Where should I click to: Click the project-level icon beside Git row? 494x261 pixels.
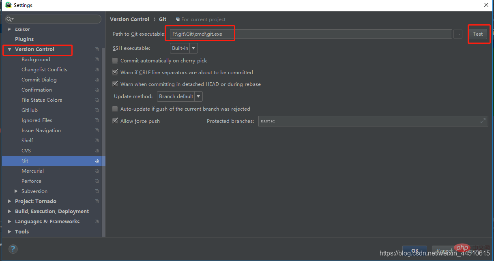click(x=97, y=161)
